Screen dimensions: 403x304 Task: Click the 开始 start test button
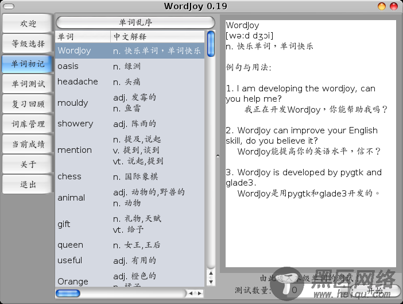click(376, 290)
